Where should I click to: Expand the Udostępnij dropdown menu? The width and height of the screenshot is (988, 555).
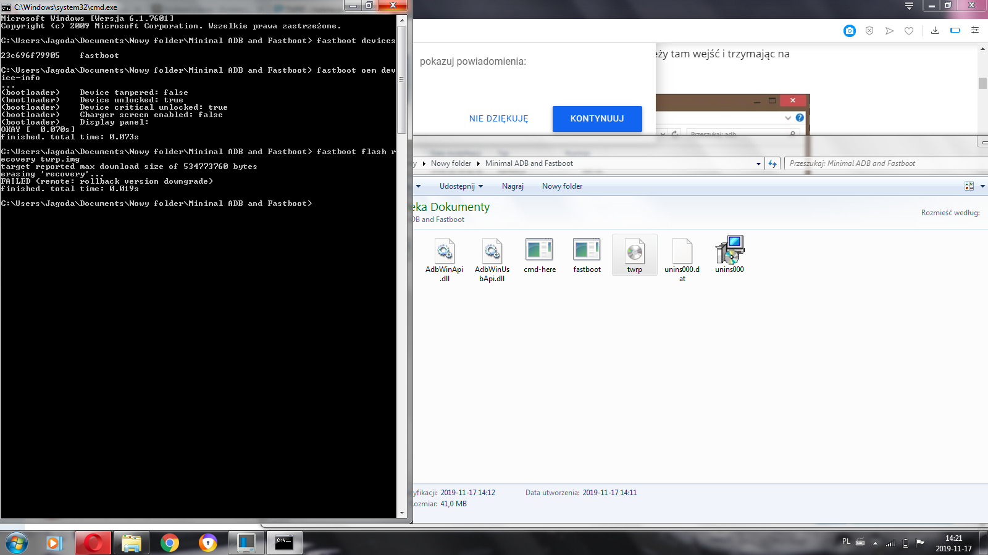tap(461, 186)
